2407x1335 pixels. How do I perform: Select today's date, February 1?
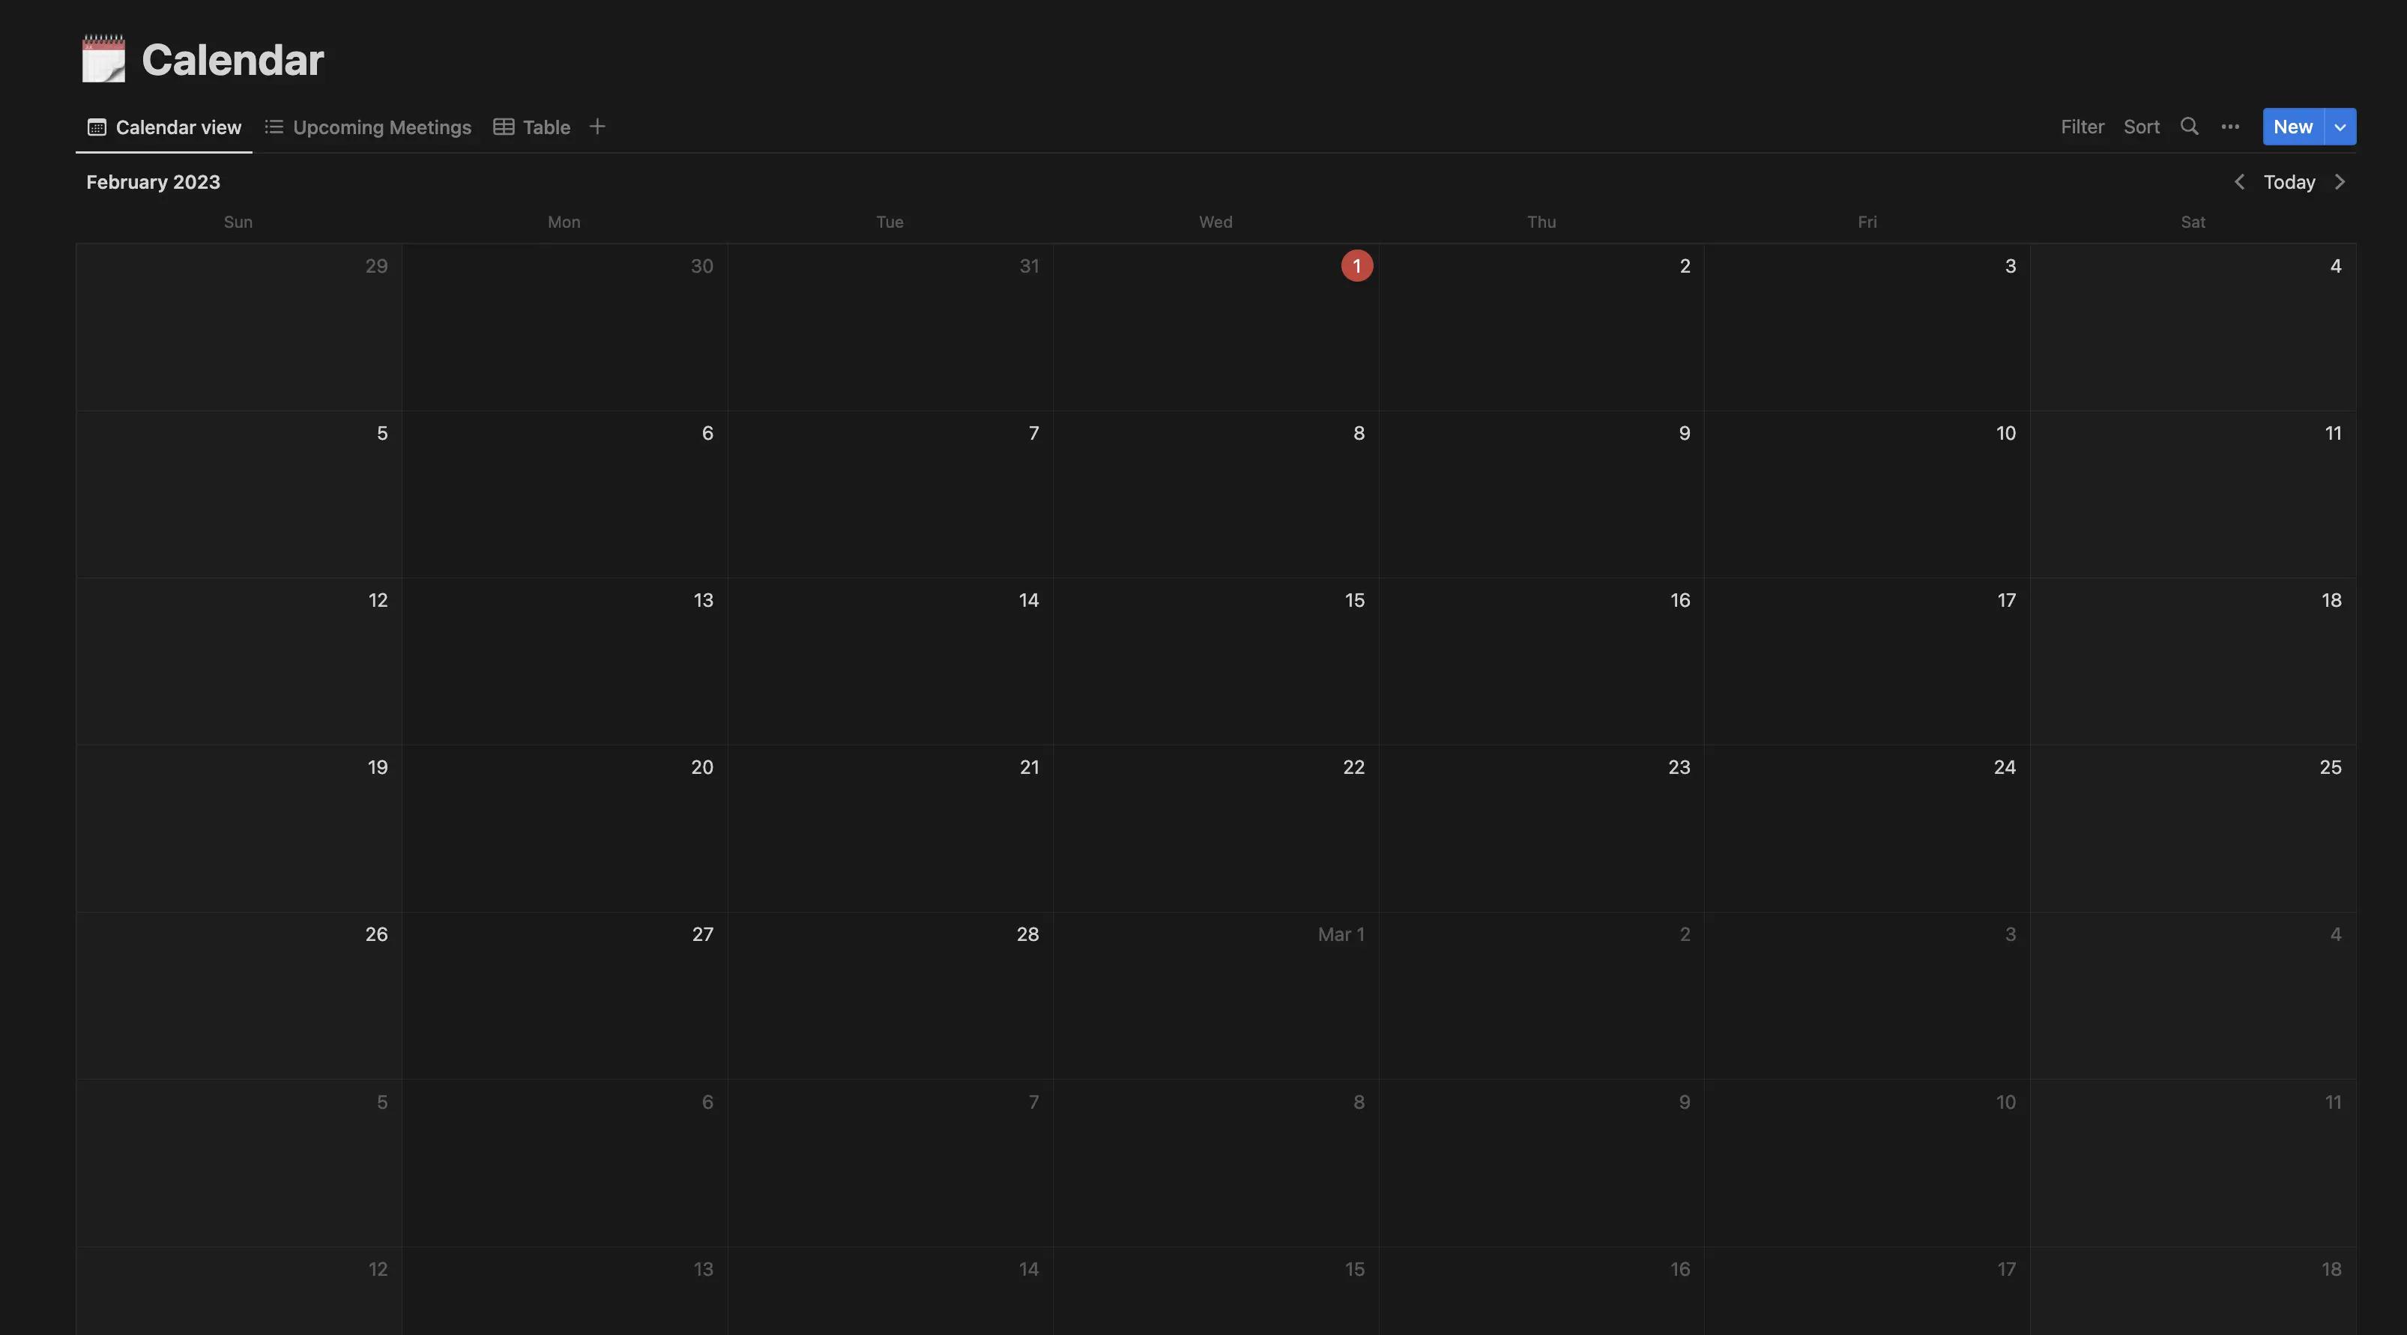pyautogui.click(x=1356, y=266)
